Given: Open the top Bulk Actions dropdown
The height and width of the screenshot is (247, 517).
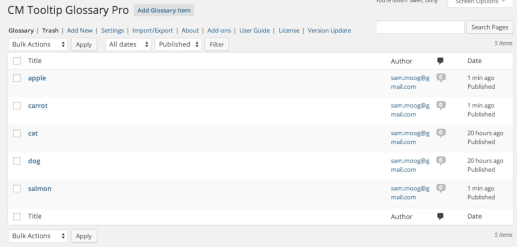Looking at the screenshot, I should tap(38, 44).
